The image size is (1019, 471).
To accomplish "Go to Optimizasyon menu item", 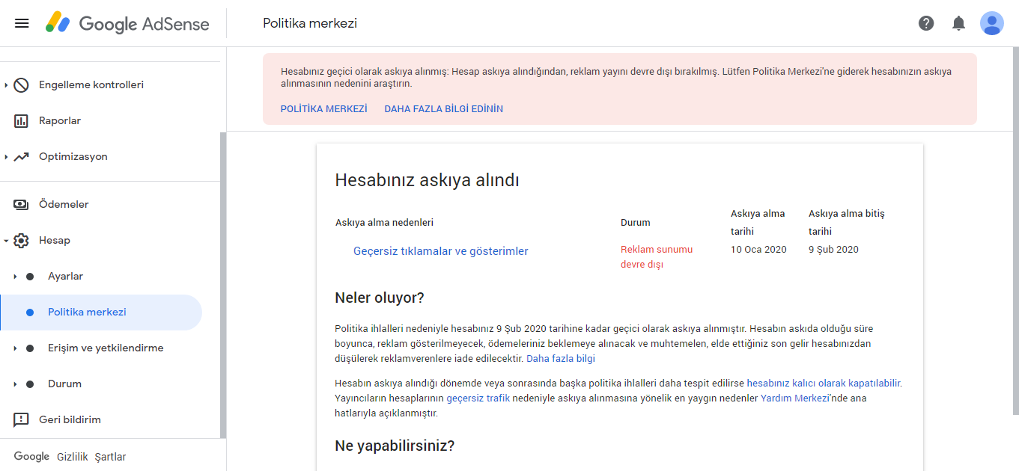I will coord(73,156).
